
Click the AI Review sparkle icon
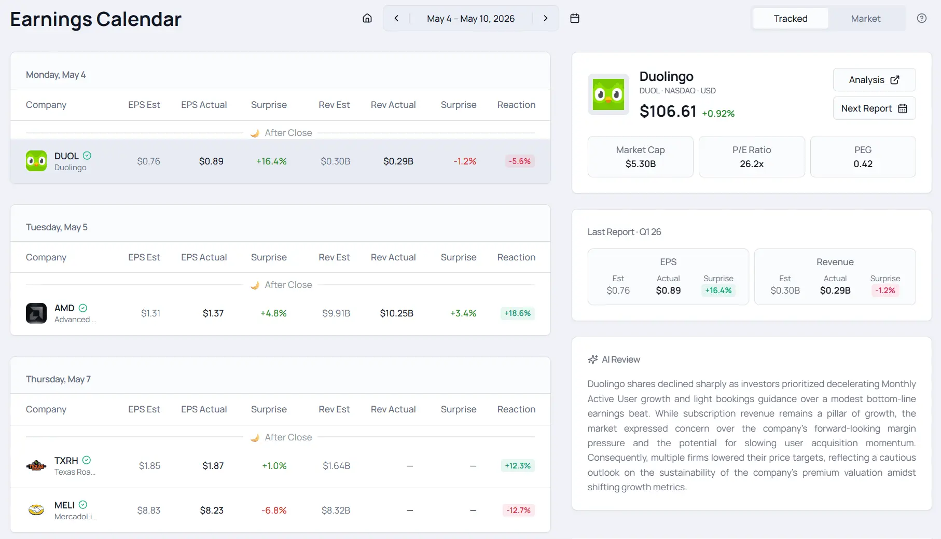(x=593, y=360)
